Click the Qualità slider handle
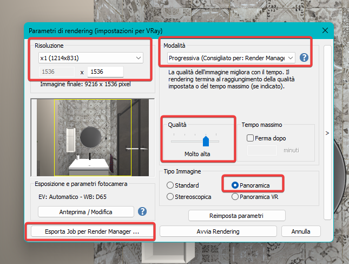 [x=206, y=141]
